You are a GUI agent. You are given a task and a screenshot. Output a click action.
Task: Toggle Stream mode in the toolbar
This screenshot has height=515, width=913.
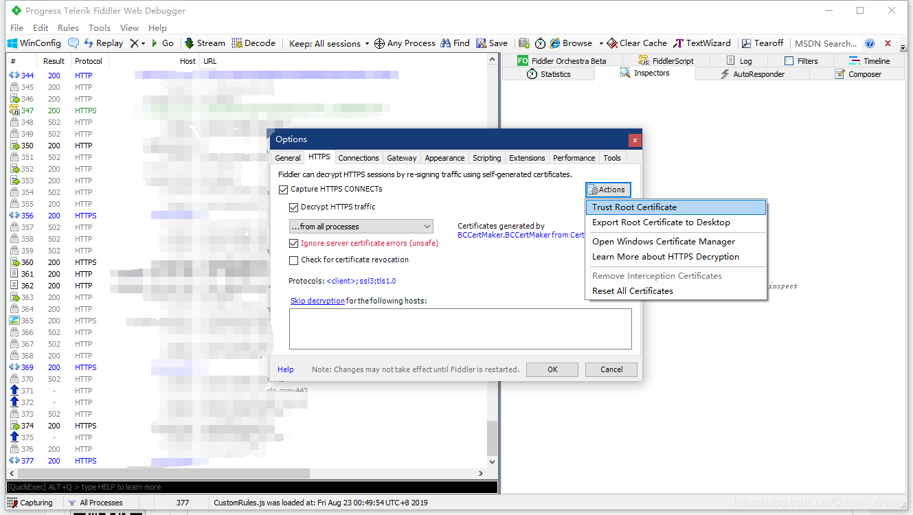(x=205, y=43)
